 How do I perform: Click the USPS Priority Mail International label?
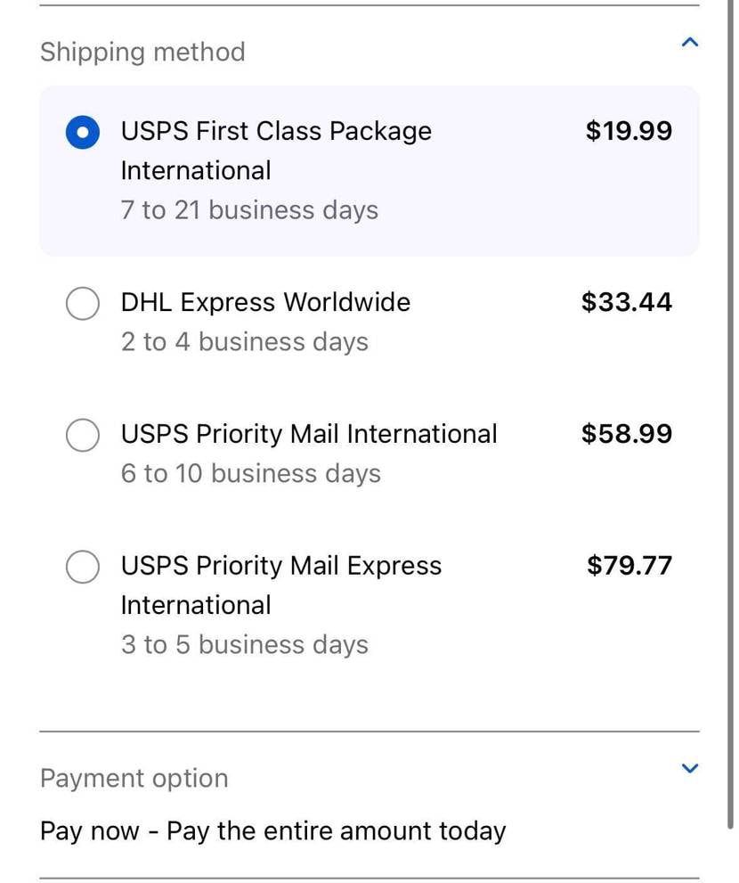coord(309,434)
